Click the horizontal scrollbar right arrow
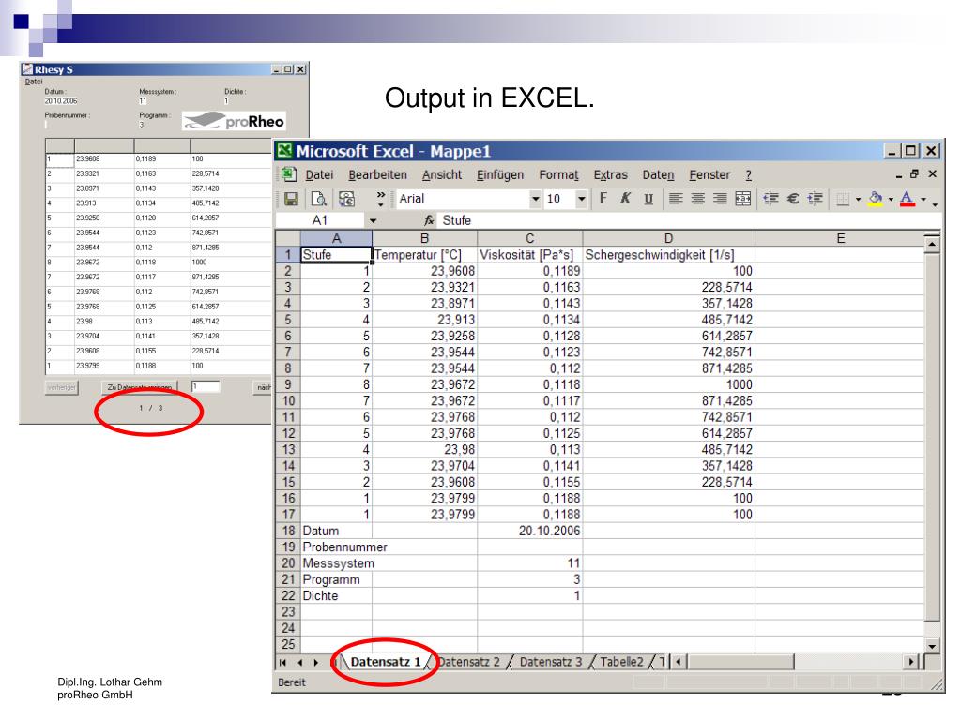Viewport: 961px width, 720px height. [911, 662]
